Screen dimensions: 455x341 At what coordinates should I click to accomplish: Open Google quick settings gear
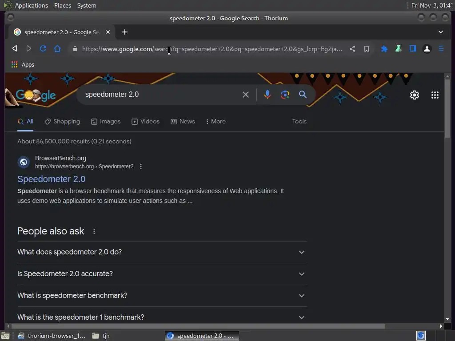(x=415, y=95)
